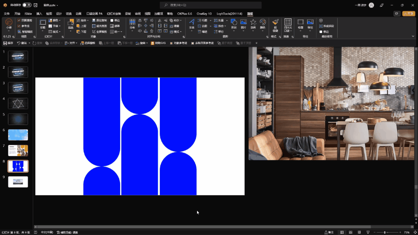Switch to the OneKey 10 tab
Viewport: 418px width, 235px height.
[204, 13]
